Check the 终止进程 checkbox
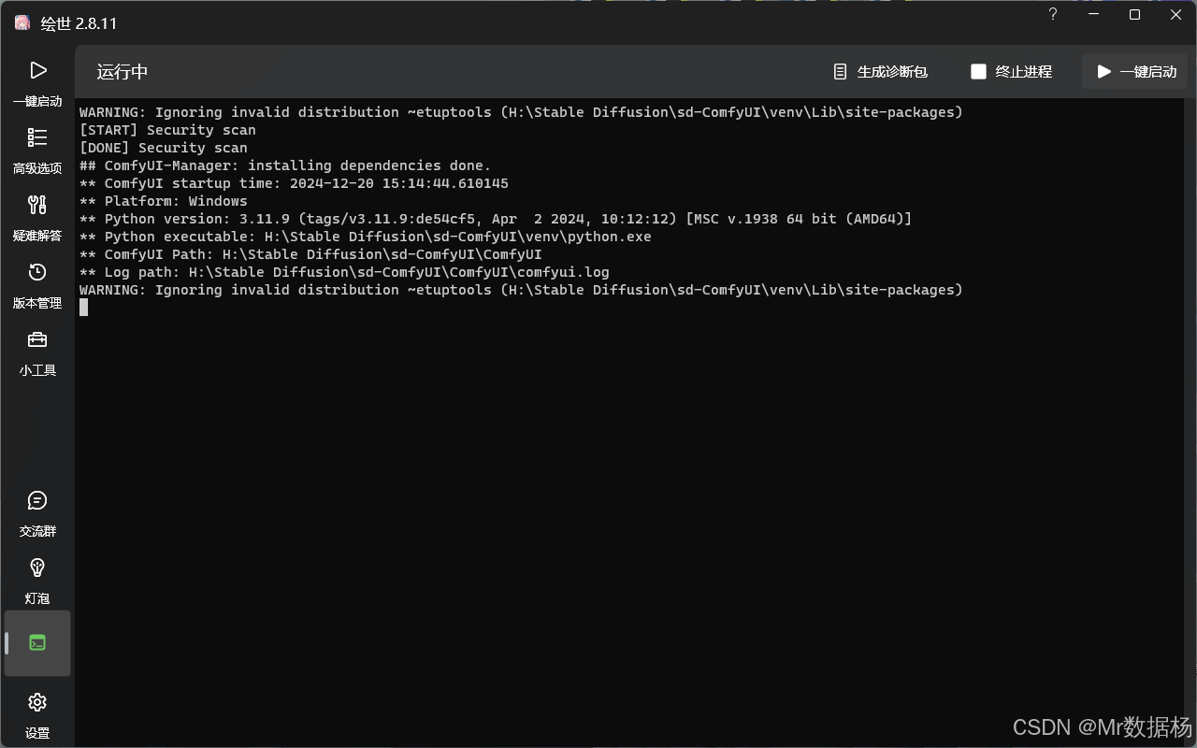1197x748 pixels. coord(978,72)
